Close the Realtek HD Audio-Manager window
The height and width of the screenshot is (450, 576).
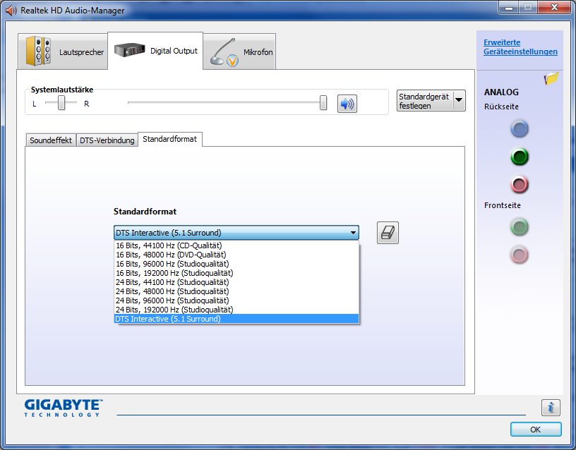[554, 8]
